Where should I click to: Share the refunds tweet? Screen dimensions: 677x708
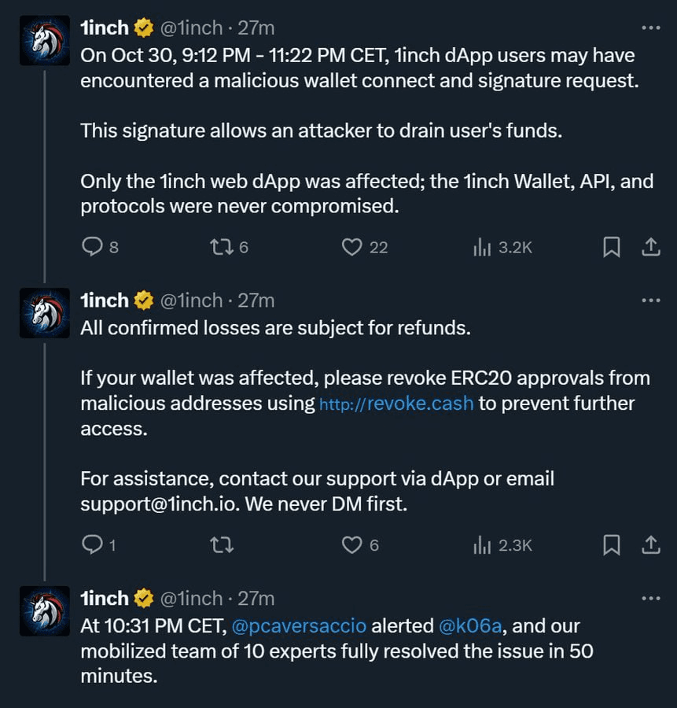tap(651, 544)
